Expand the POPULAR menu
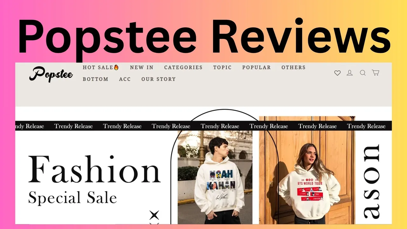 pos(256,67)
